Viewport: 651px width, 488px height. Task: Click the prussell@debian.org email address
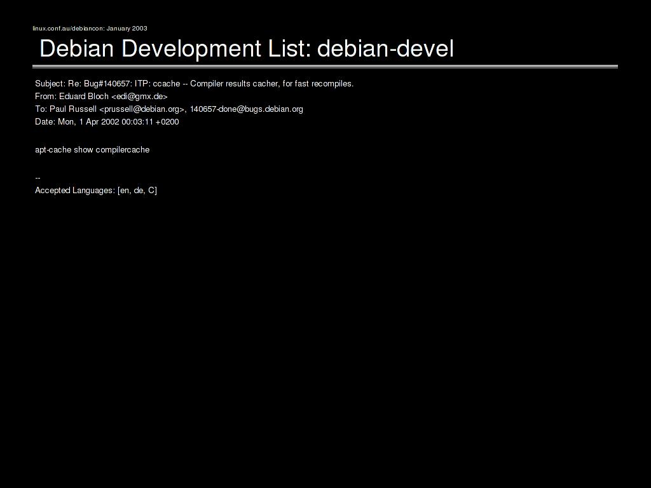(x=142, y=109)
